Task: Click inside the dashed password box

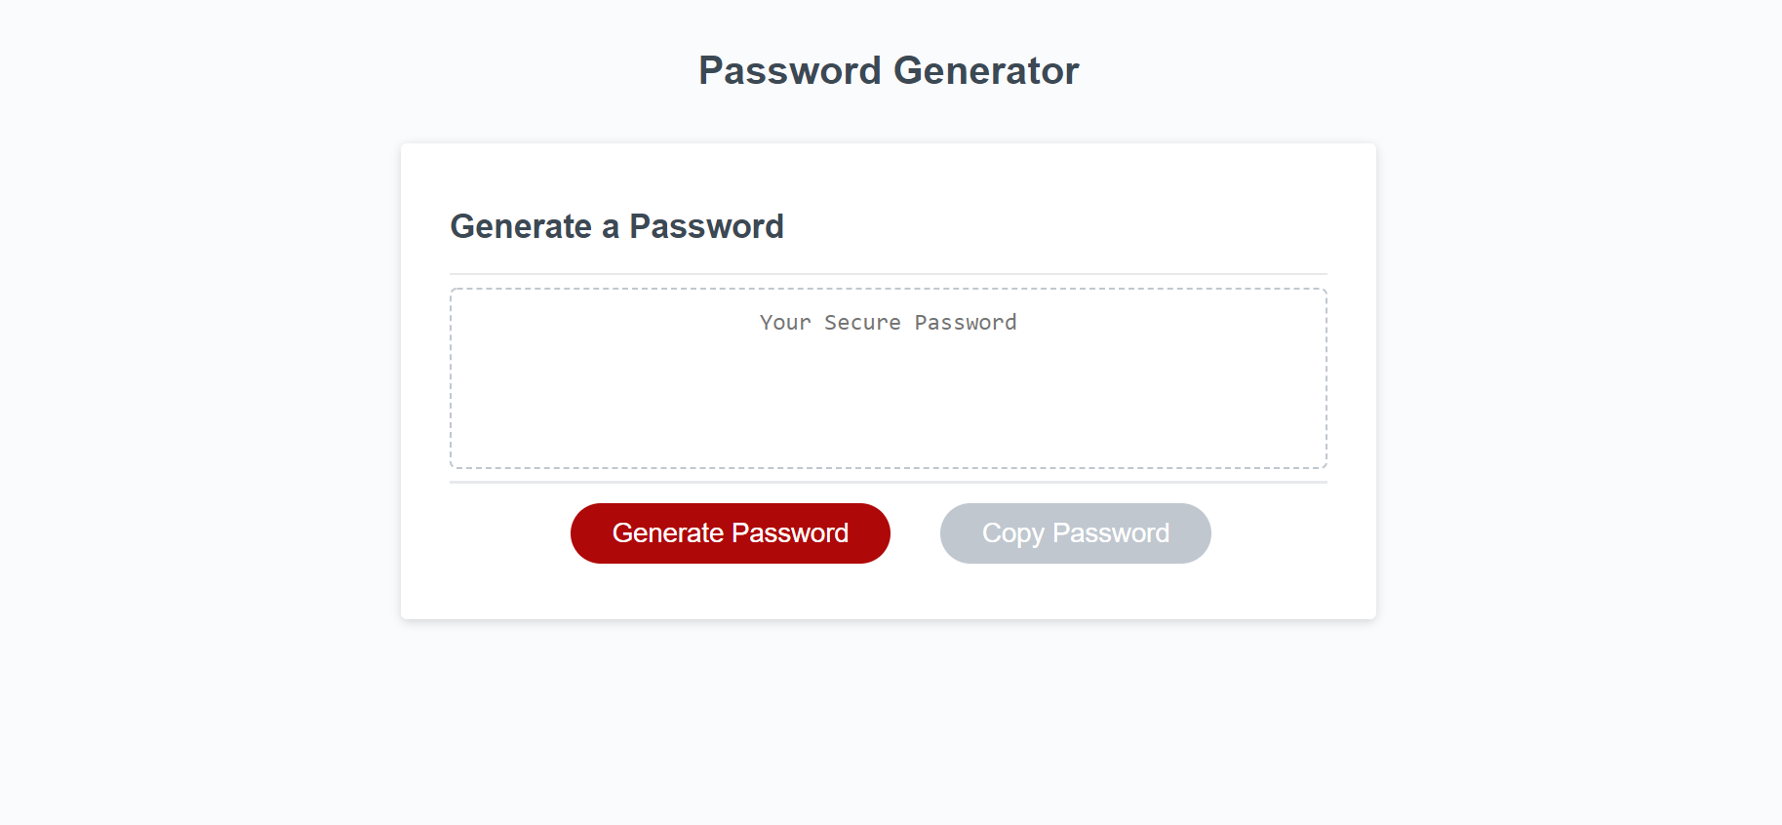Action: [888, 410]
